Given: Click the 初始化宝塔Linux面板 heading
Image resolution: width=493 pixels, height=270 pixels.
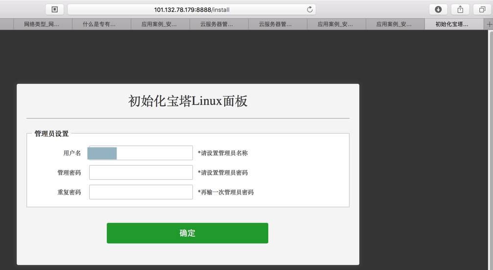Looking at the screenshot, I should [x=188, y=101].
